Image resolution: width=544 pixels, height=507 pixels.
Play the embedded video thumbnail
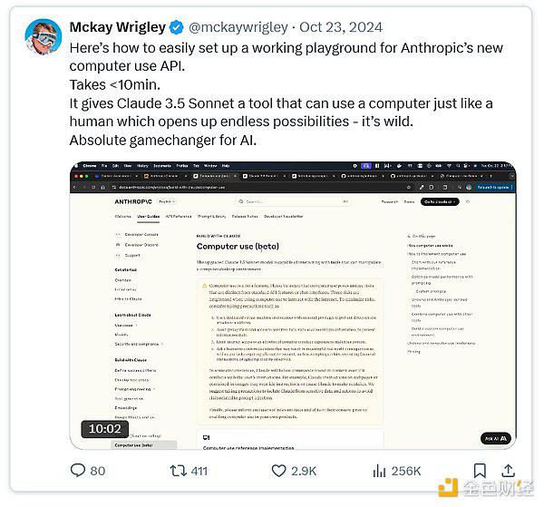pos(293,306)
